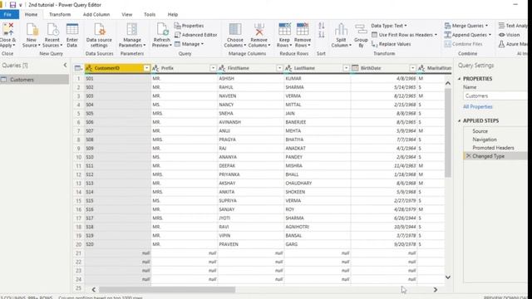Click the query Name input field

(x=495, y=96)
